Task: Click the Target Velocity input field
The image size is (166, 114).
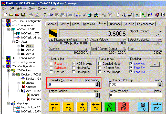Action: pyautogui.click(x=136, y=95)
